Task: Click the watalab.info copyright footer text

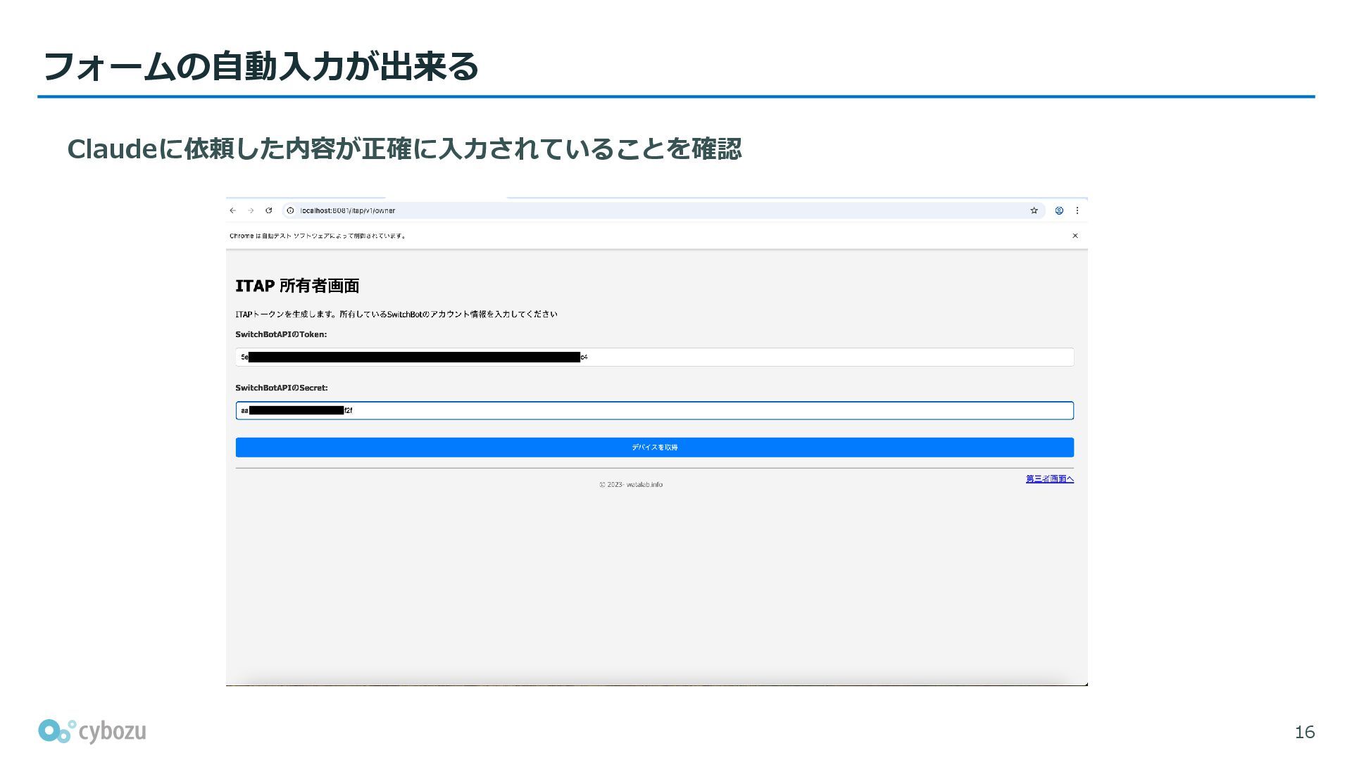Action: click(630, 485)
